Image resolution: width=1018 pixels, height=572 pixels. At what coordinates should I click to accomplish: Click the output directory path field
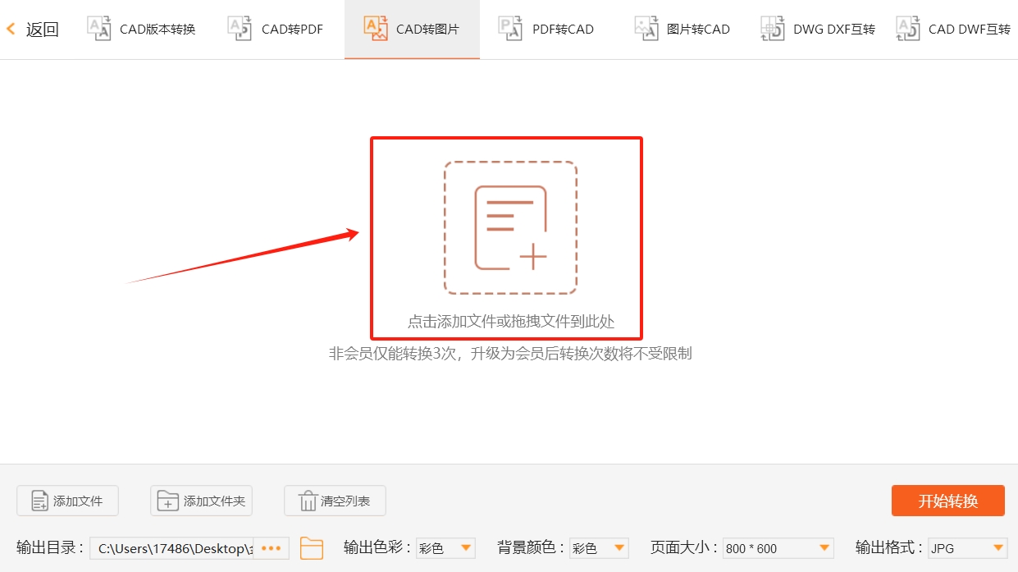[x=172, y=548]
